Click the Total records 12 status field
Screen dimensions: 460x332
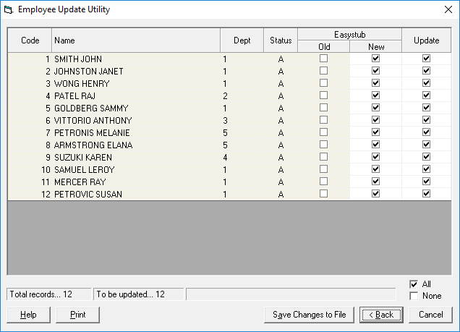[48, 294]
